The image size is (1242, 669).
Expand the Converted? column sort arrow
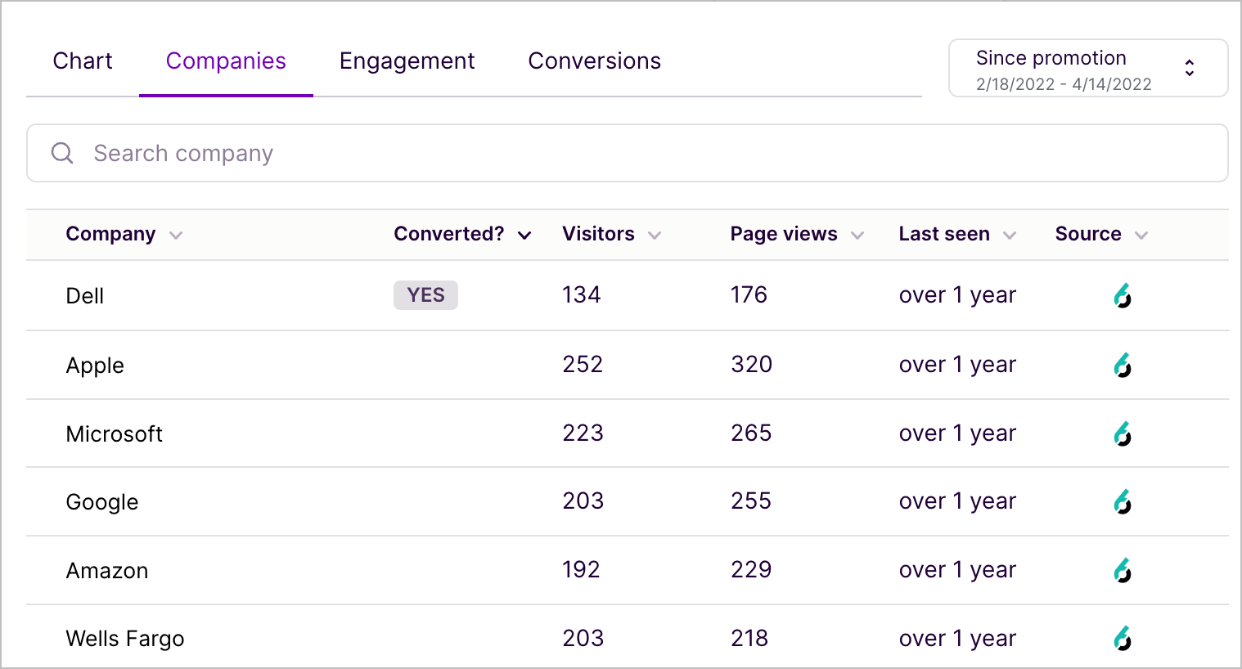click(524, 236)
